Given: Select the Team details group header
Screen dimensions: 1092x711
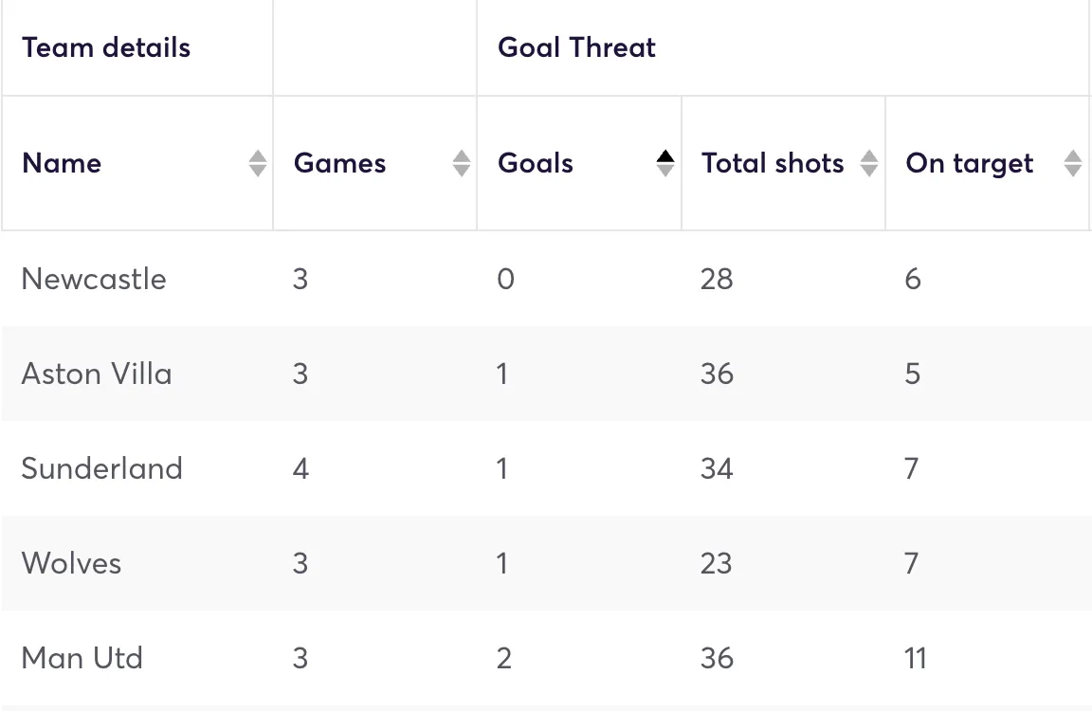Looking at the screenshot, I should click(x=106, y=47).
